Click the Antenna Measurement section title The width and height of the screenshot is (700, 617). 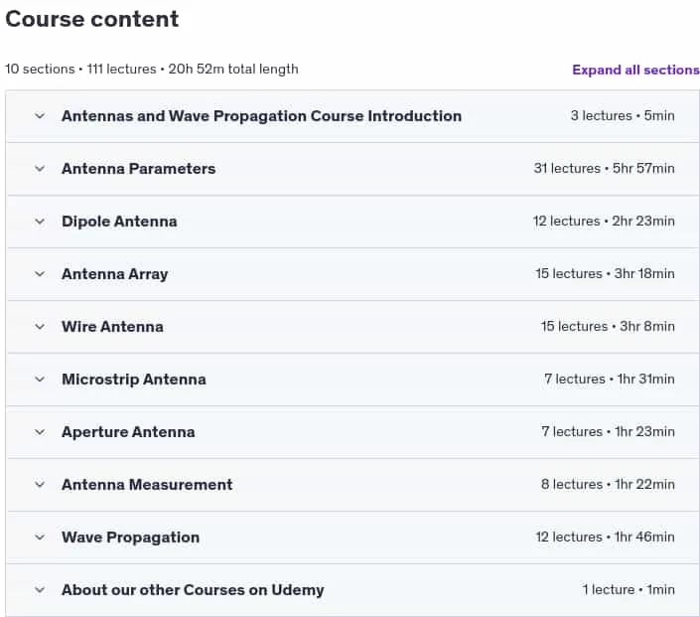147,485
